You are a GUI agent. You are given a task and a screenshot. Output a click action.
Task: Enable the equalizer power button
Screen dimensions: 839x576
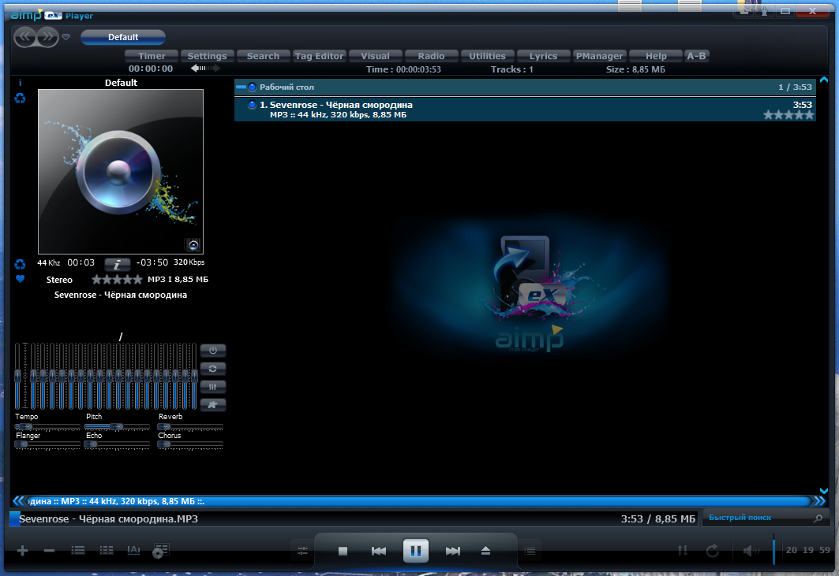click(212, 350)
